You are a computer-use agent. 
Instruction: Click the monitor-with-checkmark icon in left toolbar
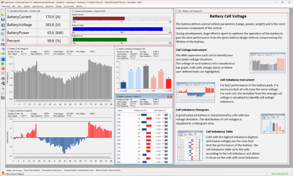3,44
